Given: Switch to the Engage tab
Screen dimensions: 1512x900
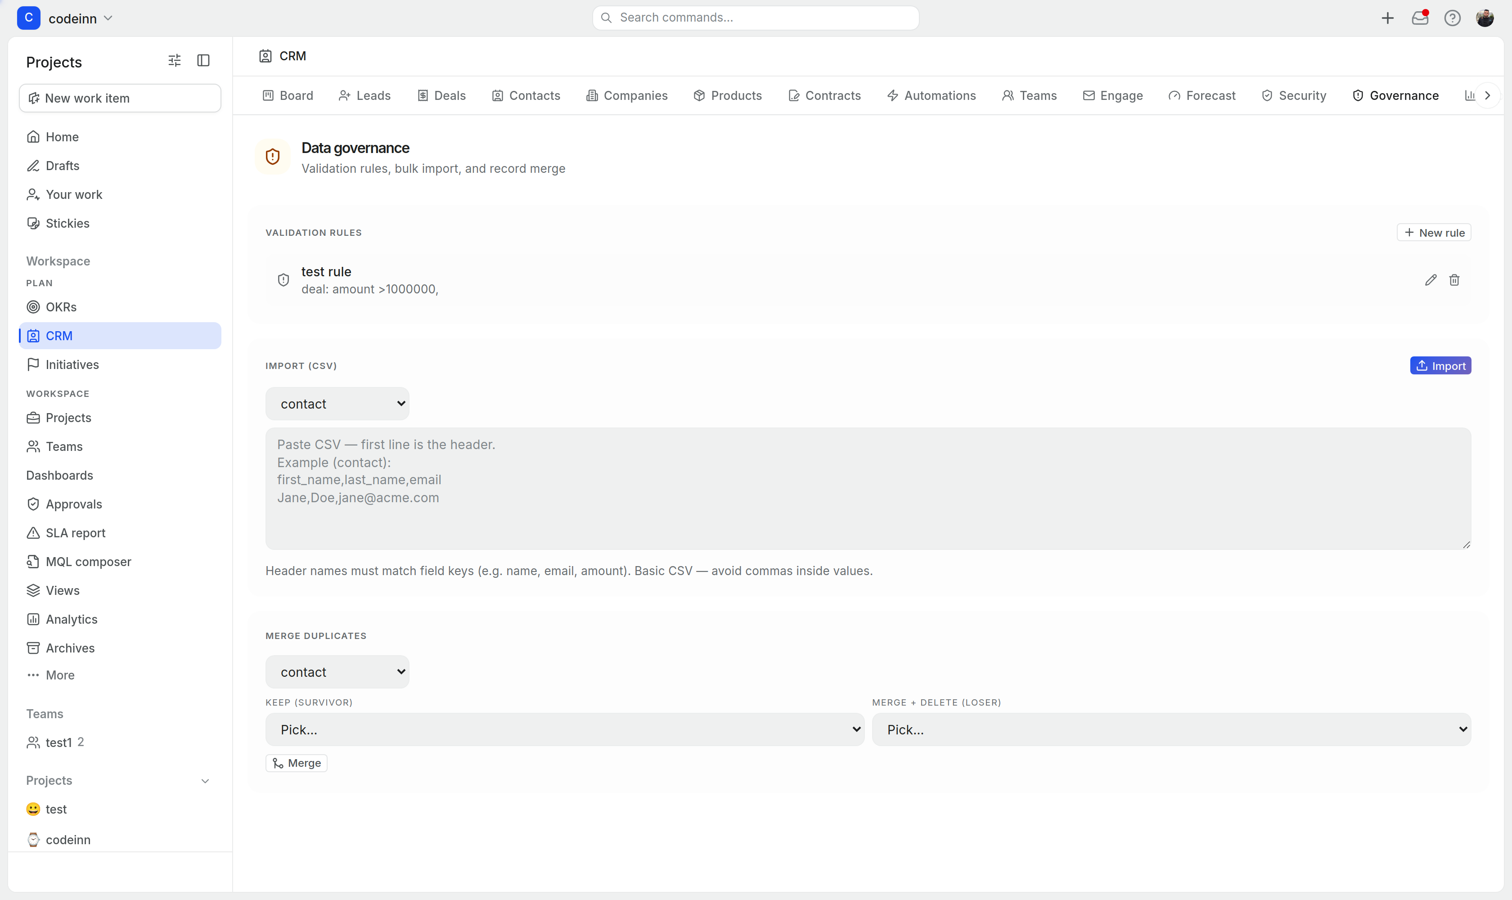Looking at the screenshot, I should pyautogui.click(x=1113, y=96).
